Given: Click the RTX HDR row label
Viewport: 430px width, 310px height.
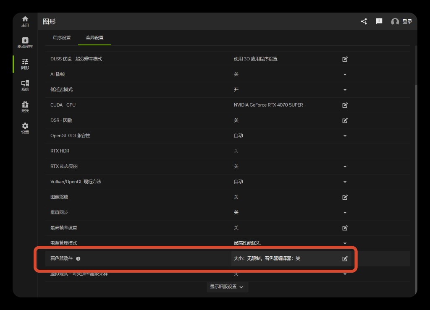Looking at the screenshot, I should pyautogui.click(x=60, y=151).
